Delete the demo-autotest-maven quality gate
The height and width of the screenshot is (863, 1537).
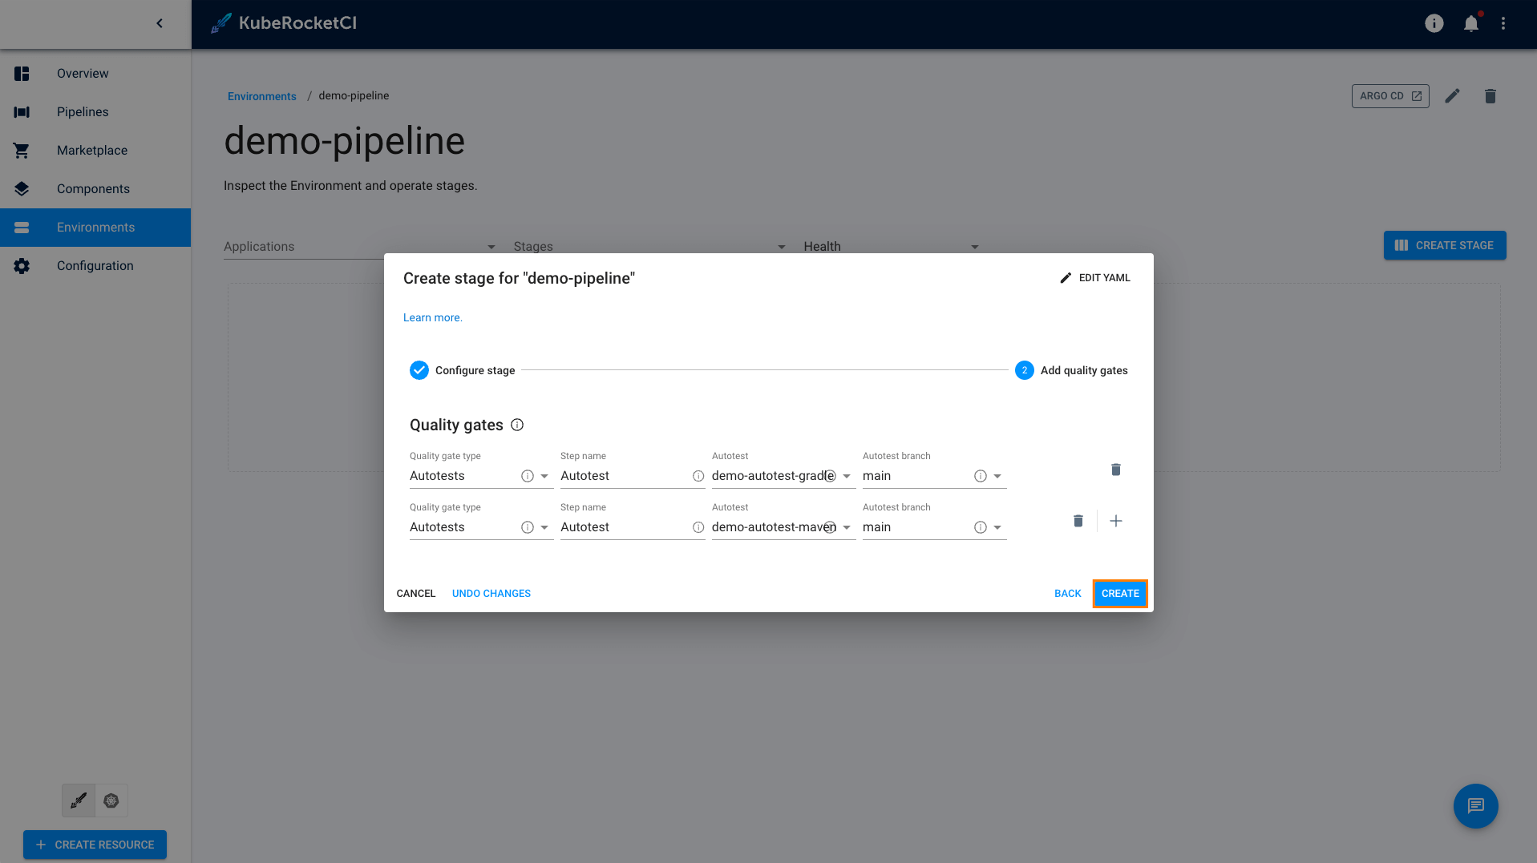(1078, 522)
